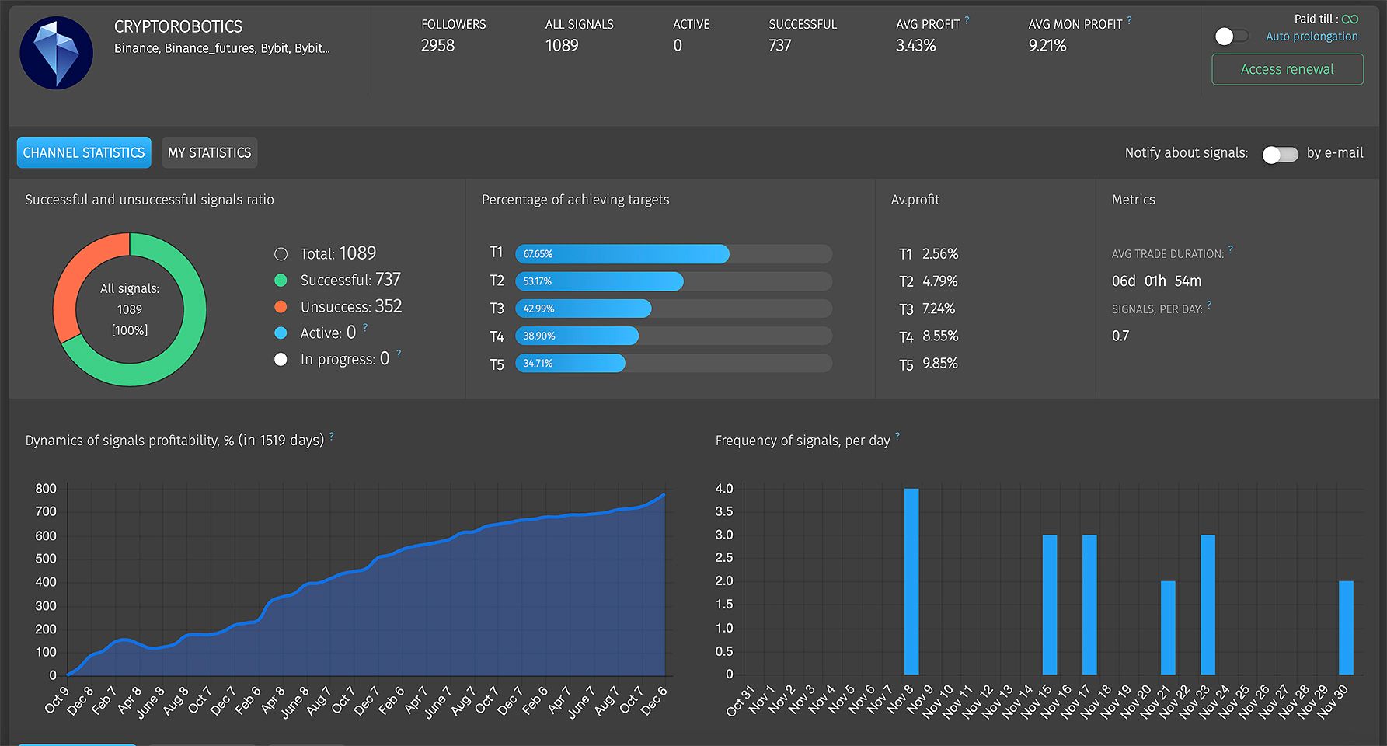Switch to MY STATISTICS tab
1387x746 pixels.
[x=210, y=152]
